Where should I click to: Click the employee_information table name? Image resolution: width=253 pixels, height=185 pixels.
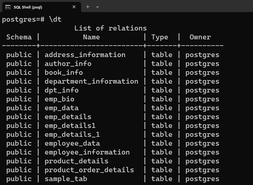pyautogui.click(x=87, y=152)
